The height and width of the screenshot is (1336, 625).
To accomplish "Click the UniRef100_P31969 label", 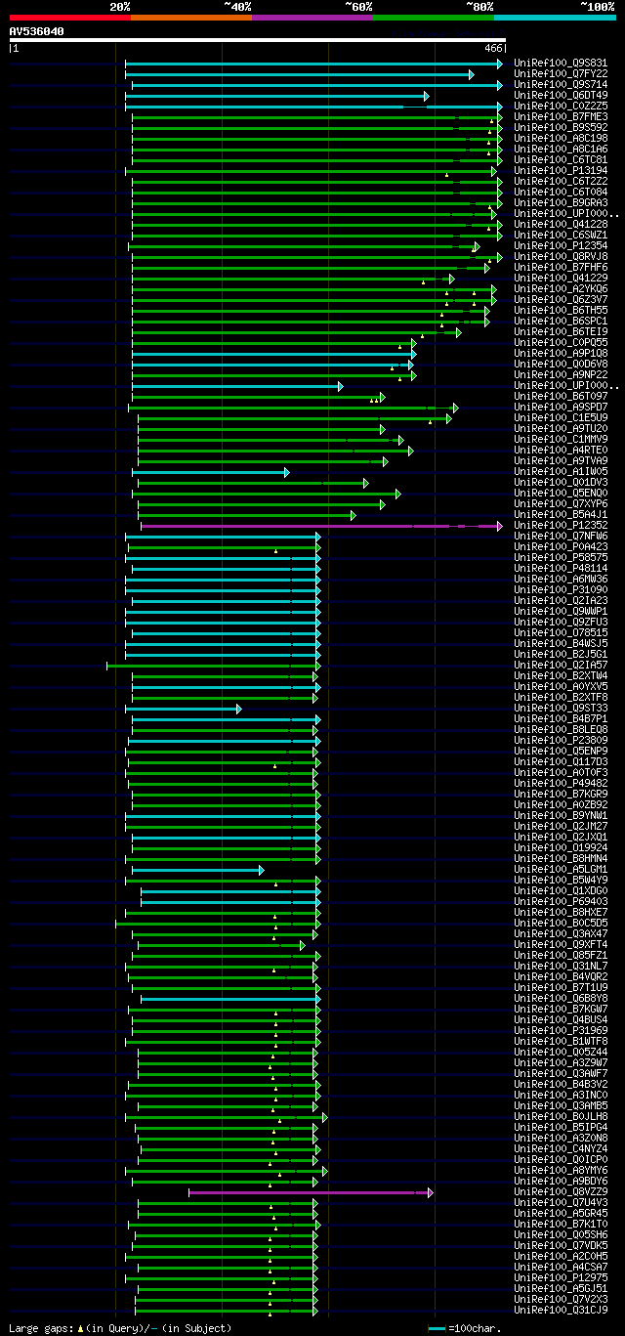I will pos(561,1030).
